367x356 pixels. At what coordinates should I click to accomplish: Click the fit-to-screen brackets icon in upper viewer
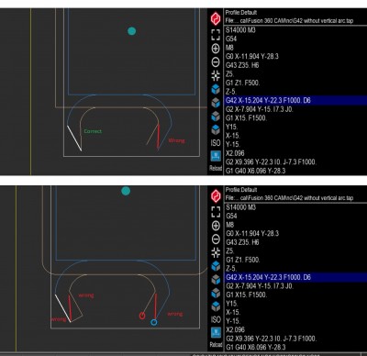coord(216,35)
